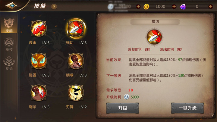Click the 一键升级 button
This screenshot has width=217, height=122.
(187, 108)
